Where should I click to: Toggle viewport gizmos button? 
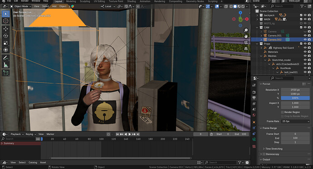[208, 6]
